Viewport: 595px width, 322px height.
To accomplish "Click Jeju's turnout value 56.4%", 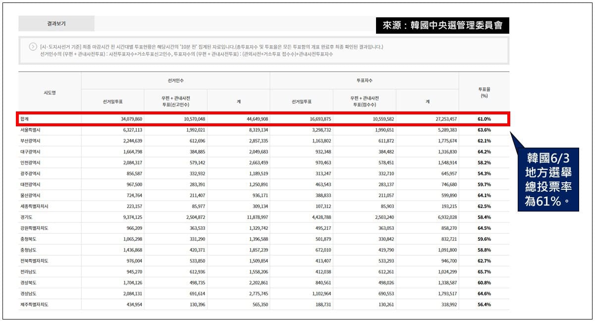I will pos(484,305).
